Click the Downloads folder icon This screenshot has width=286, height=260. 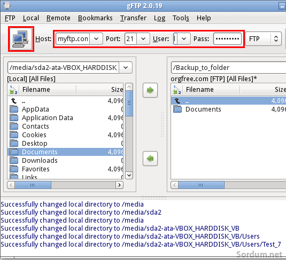[14, 160]
